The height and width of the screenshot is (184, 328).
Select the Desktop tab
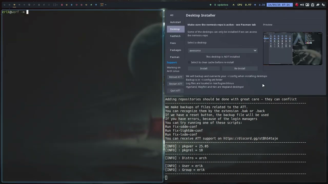pyautogui.click(x=176, y=29)
